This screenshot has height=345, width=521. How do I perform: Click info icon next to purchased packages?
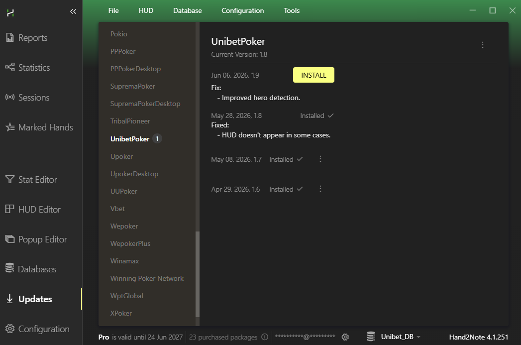265,337
